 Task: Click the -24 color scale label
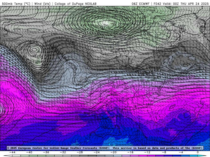coord(97,152)
